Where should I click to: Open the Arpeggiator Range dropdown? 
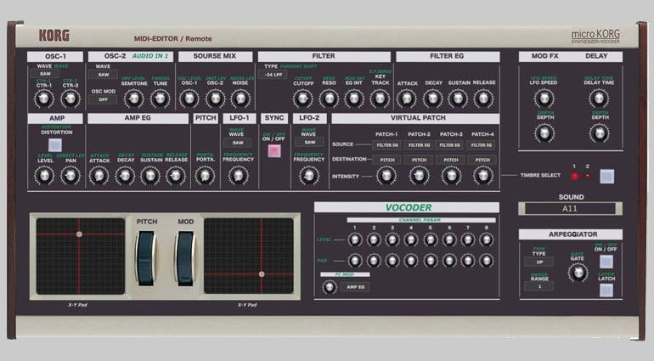[x=539, y=287]
